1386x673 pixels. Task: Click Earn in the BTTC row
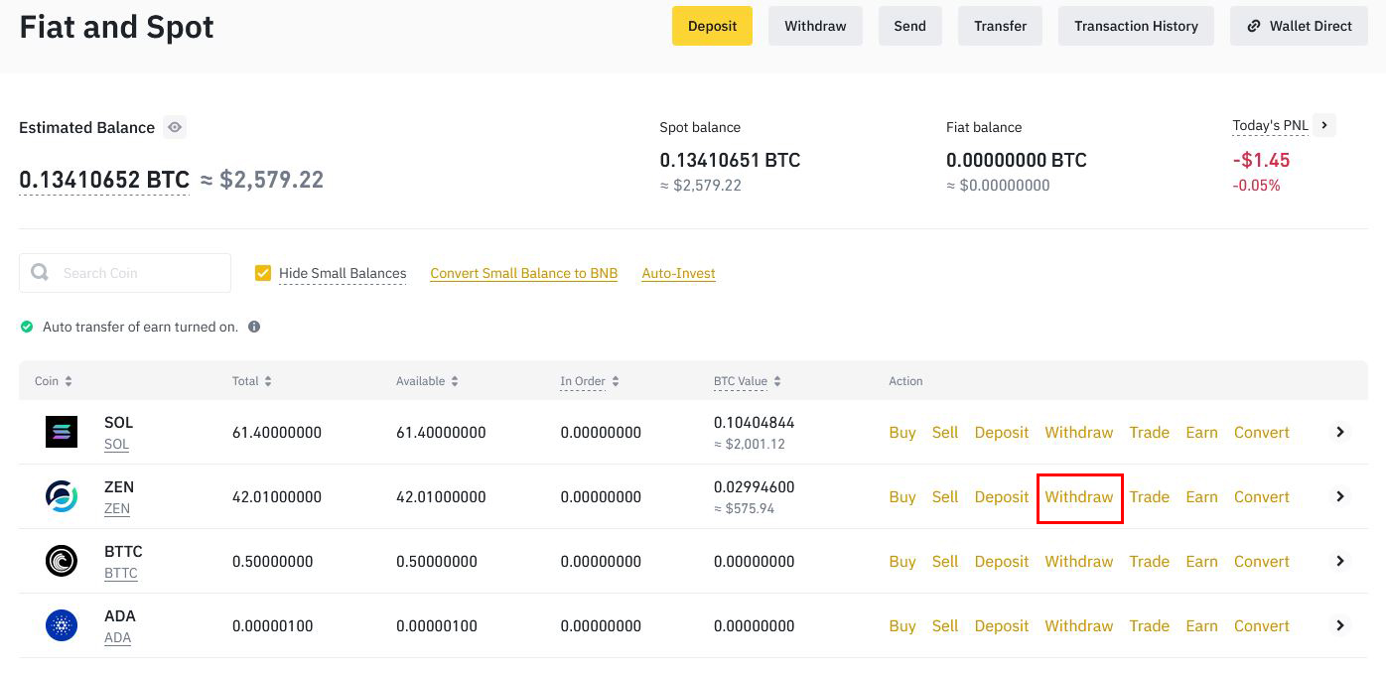1201,561
